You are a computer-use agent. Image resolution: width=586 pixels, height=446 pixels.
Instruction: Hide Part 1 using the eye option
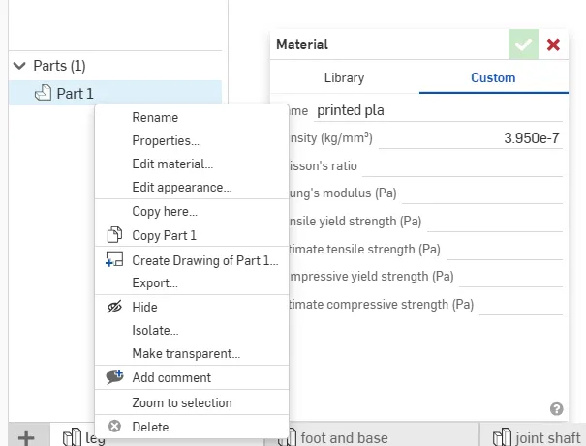[144, 307]
